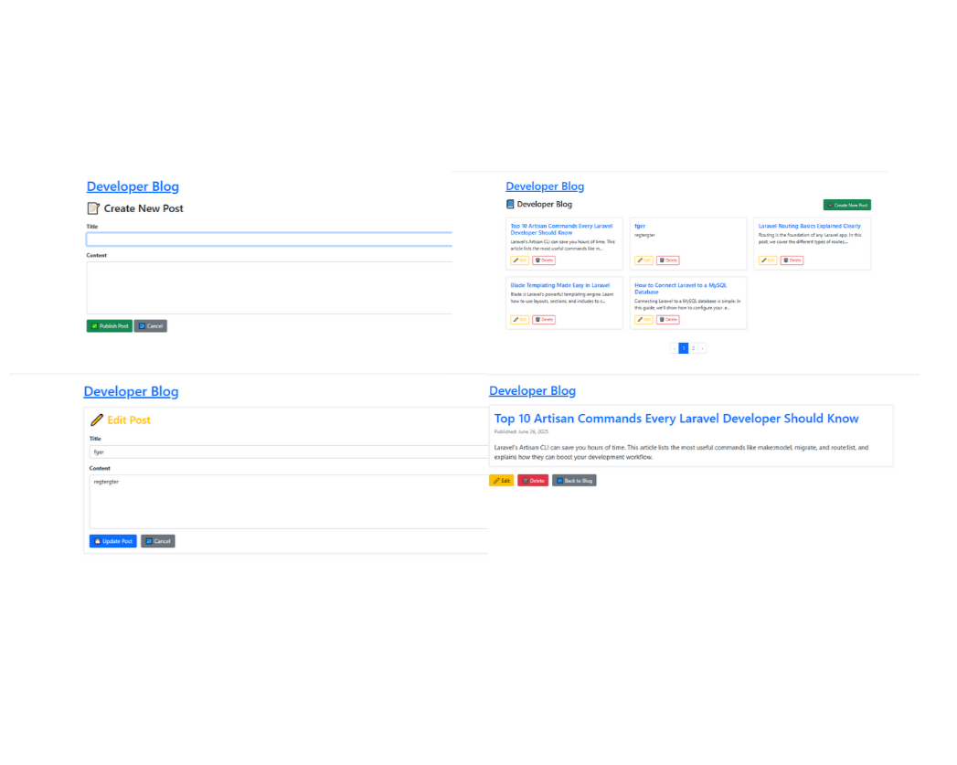Click the Content textarea containing 'regtergter'
Screen dimensions: 957x765
click(x=289, y=501)
